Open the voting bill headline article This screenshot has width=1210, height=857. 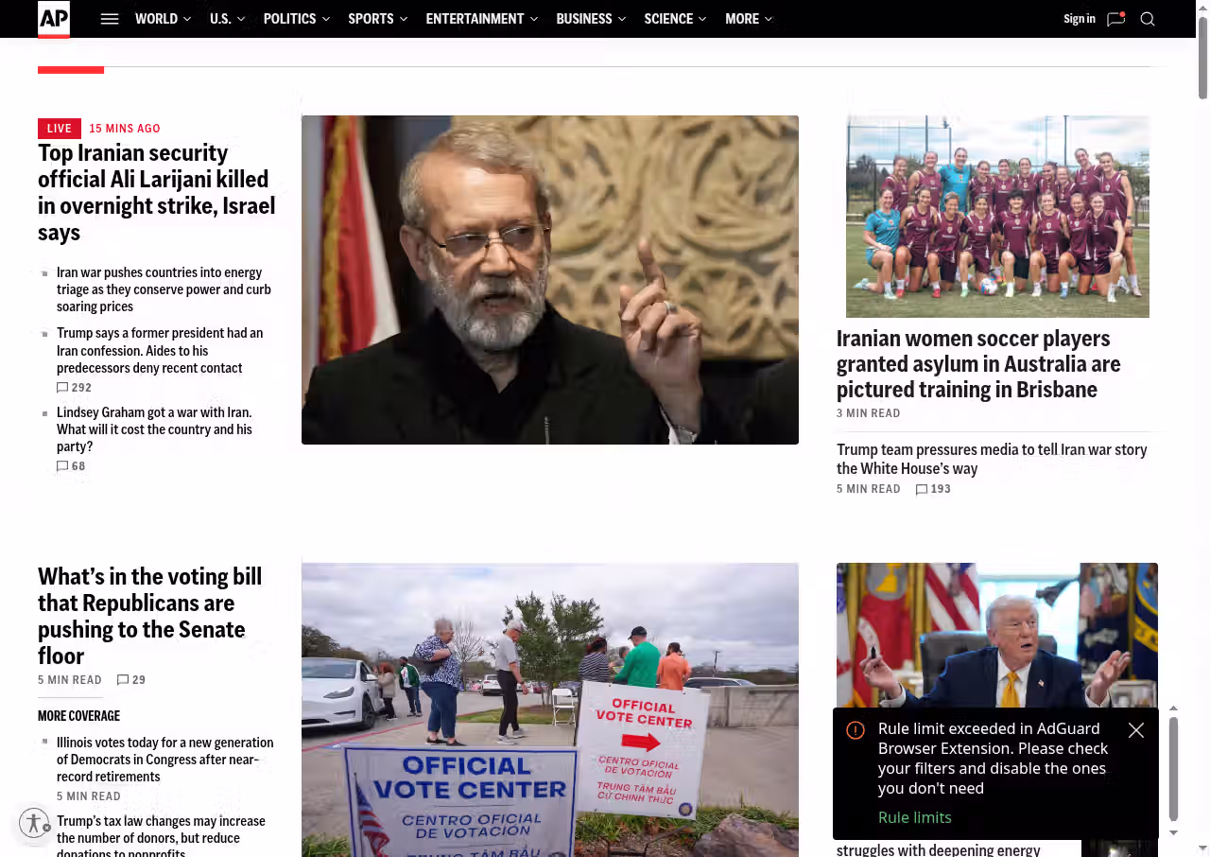(x=149, y=616)
